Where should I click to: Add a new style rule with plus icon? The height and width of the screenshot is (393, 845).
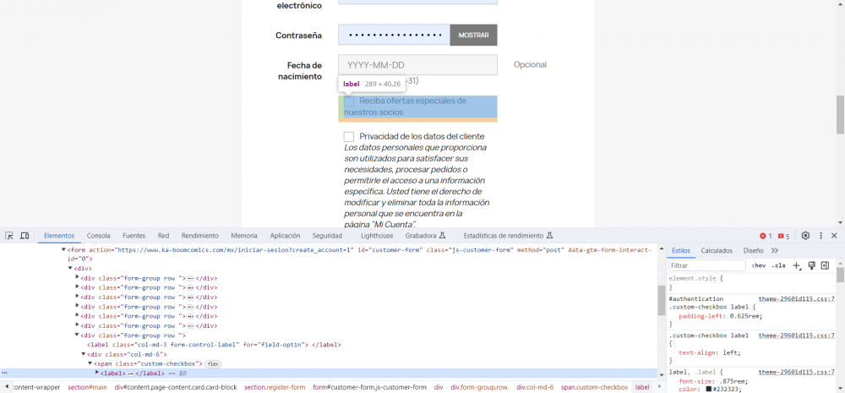point(798,265)
